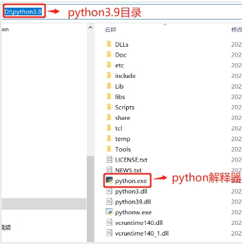Select the Lib folder name
The width and height of the screenshot is (242, 245).
point(119,86)
